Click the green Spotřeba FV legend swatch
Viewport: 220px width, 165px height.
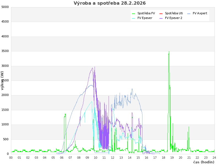134,13
